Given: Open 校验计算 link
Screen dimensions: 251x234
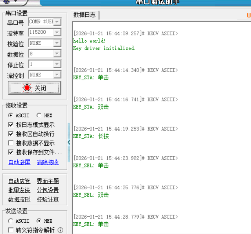Looking at the screenshot, I should [x=48, y=199].
